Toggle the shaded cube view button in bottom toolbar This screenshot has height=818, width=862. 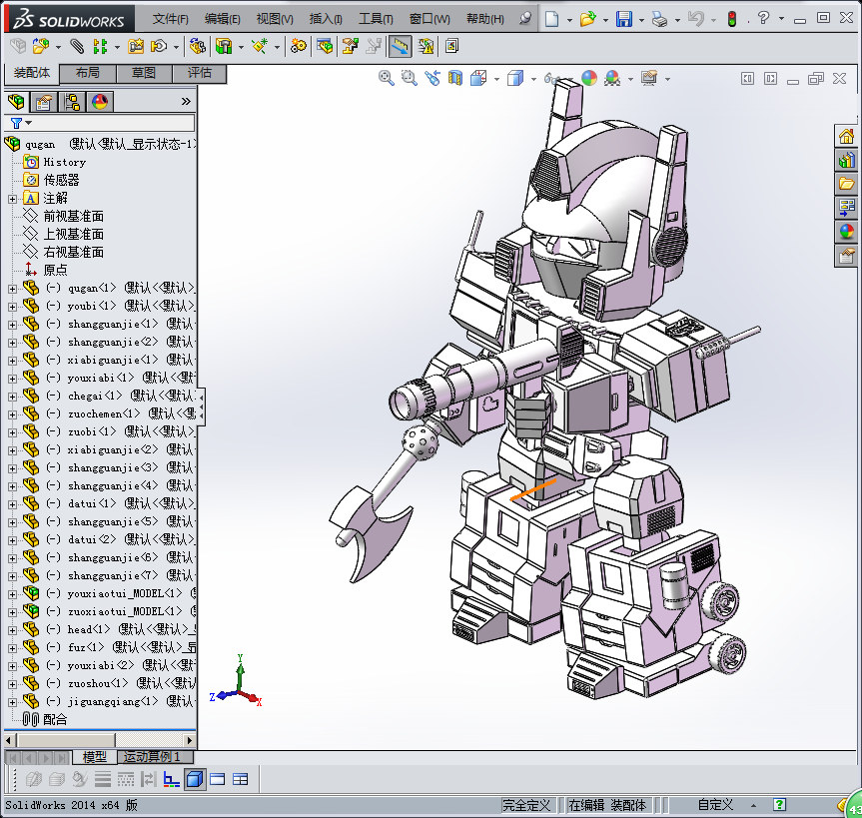pos(194,779)
